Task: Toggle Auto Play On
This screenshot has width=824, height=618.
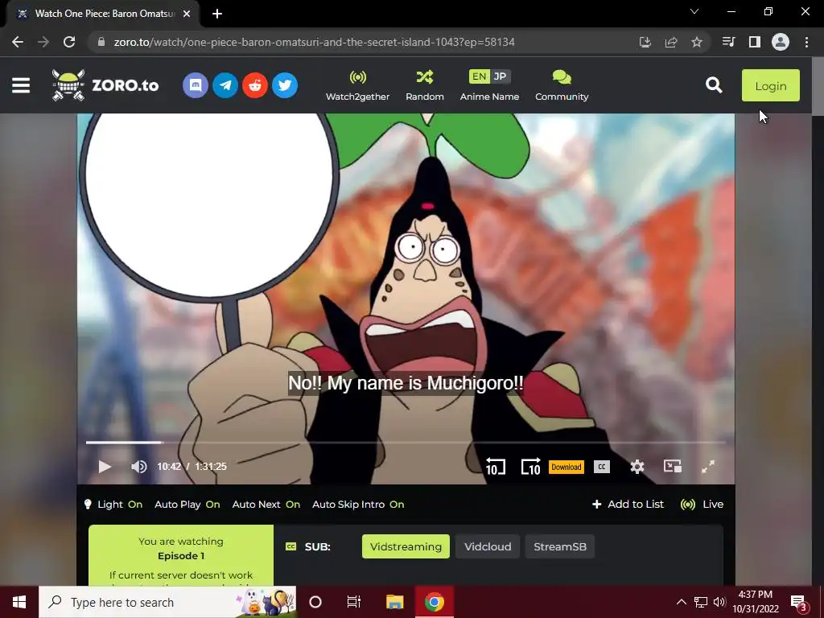Action: (187, 505)
